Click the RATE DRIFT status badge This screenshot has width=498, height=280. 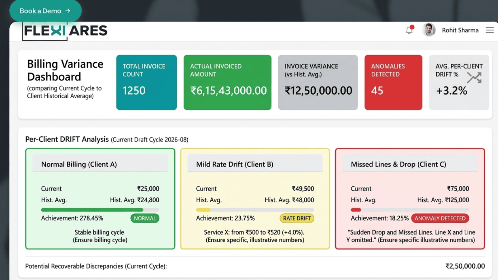click(297, 218)
